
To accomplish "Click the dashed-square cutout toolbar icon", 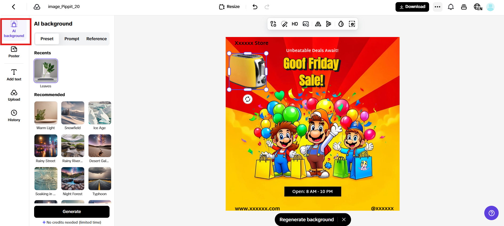I will pos(352,24).
